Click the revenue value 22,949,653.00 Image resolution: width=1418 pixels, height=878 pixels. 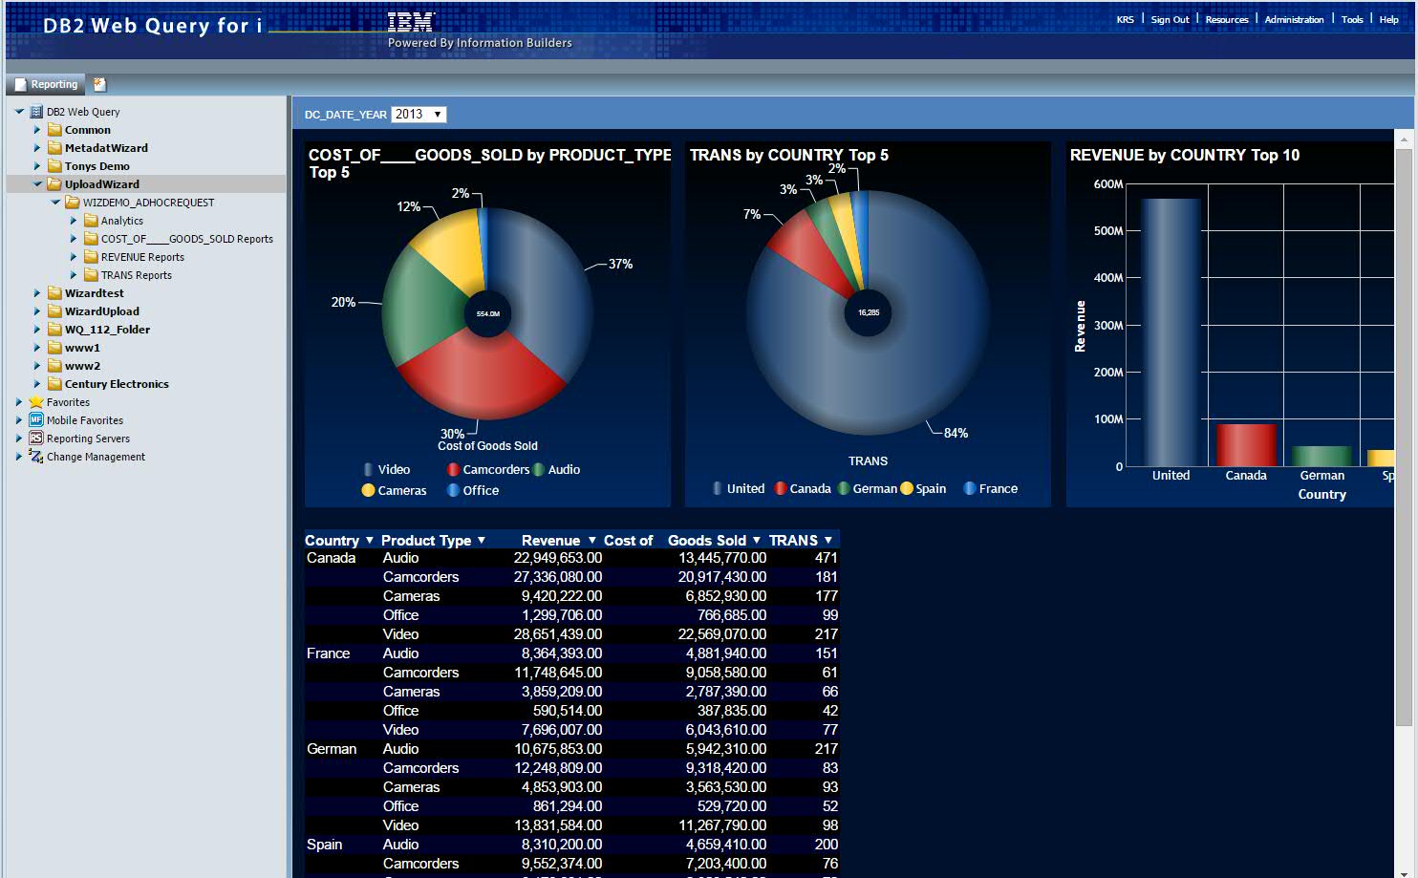click(558, 558)
